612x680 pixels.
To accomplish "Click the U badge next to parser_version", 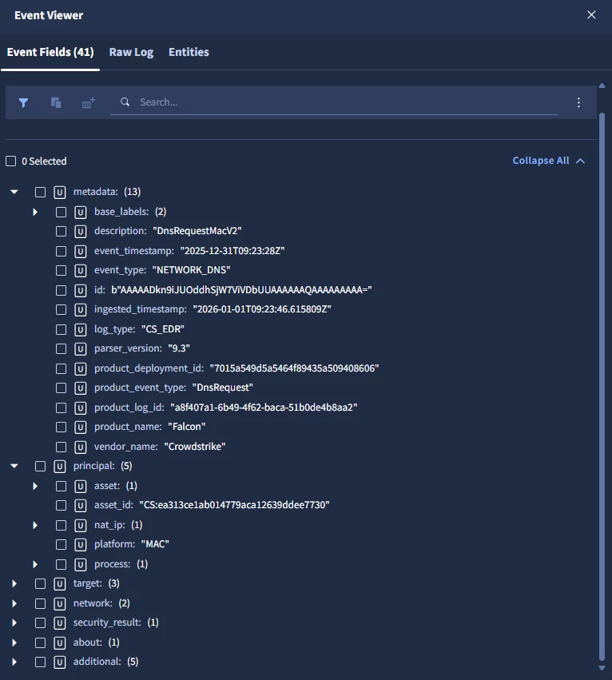I will point(81,349).
